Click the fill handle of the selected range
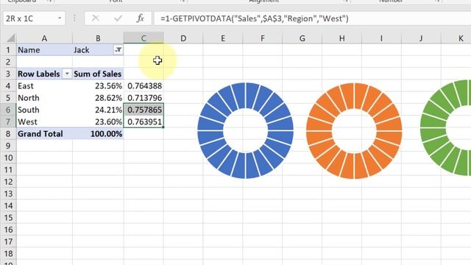This screenshot has width=471, height=265. point(163,127)
